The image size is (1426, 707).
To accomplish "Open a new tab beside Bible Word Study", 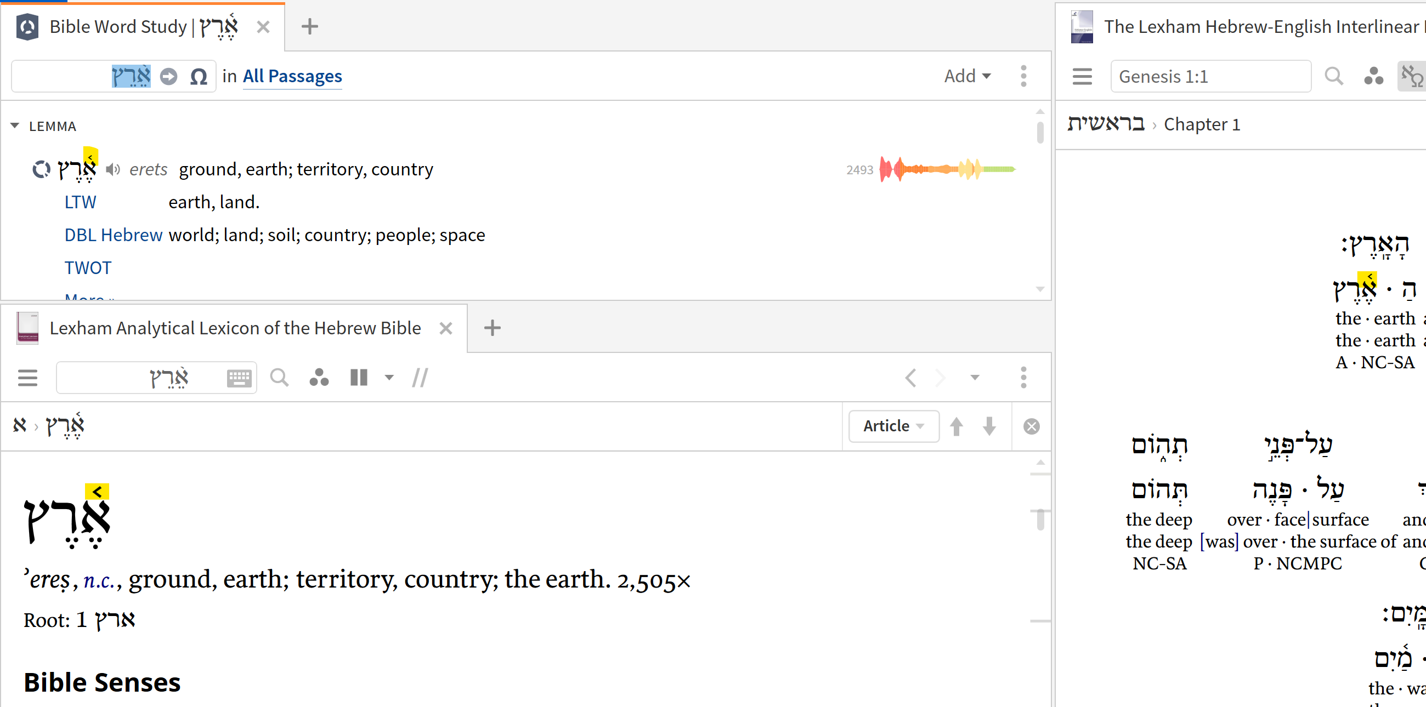I will coord(309,26).
